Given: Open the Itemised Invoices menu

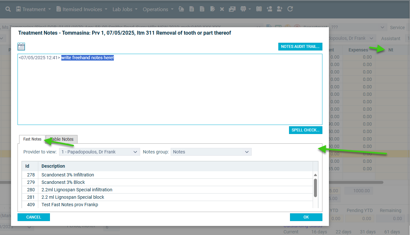Looking at the screenshot, I should pos(82,9).
